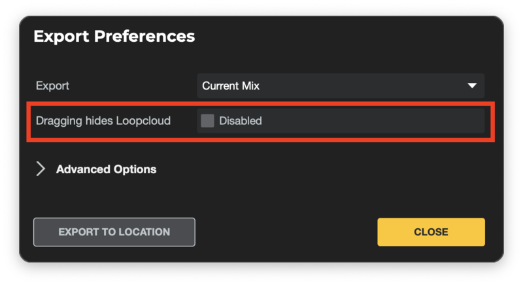Open the Export dropdown menu
This screenshot has height=285, width=523.
(340, 86)
